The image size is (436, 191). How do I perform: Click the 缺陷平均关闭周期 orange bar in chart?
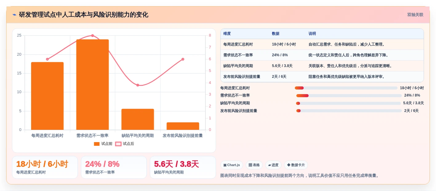[x=138, y=119]
